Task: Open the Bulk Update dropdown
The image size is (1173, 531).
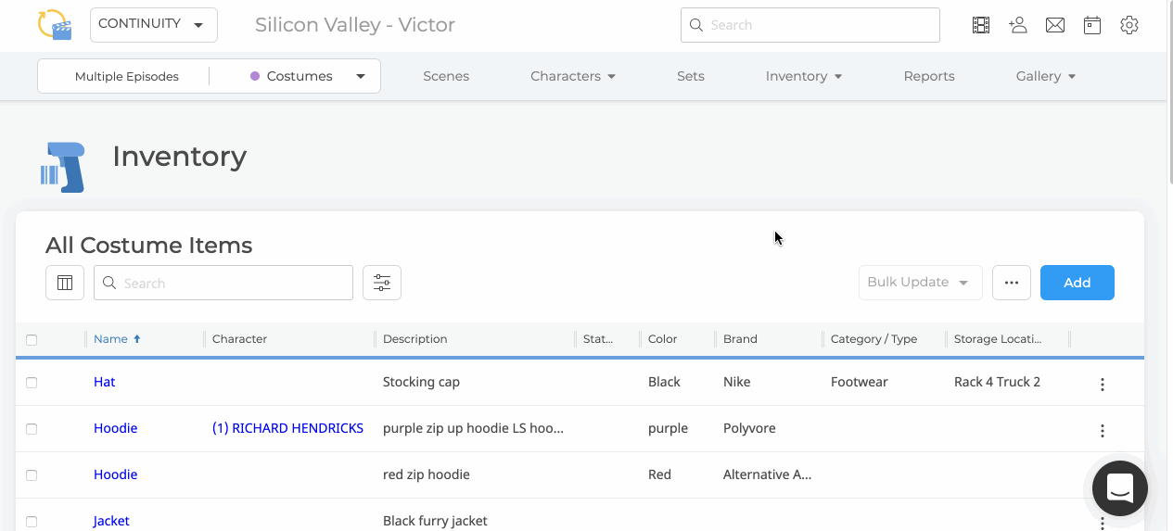Action: pos(920,283)
